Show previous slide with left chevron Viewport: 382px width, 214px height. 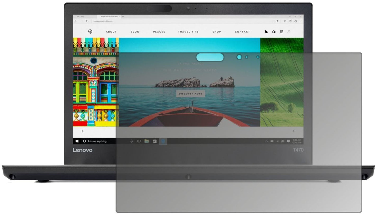[82, 131]
